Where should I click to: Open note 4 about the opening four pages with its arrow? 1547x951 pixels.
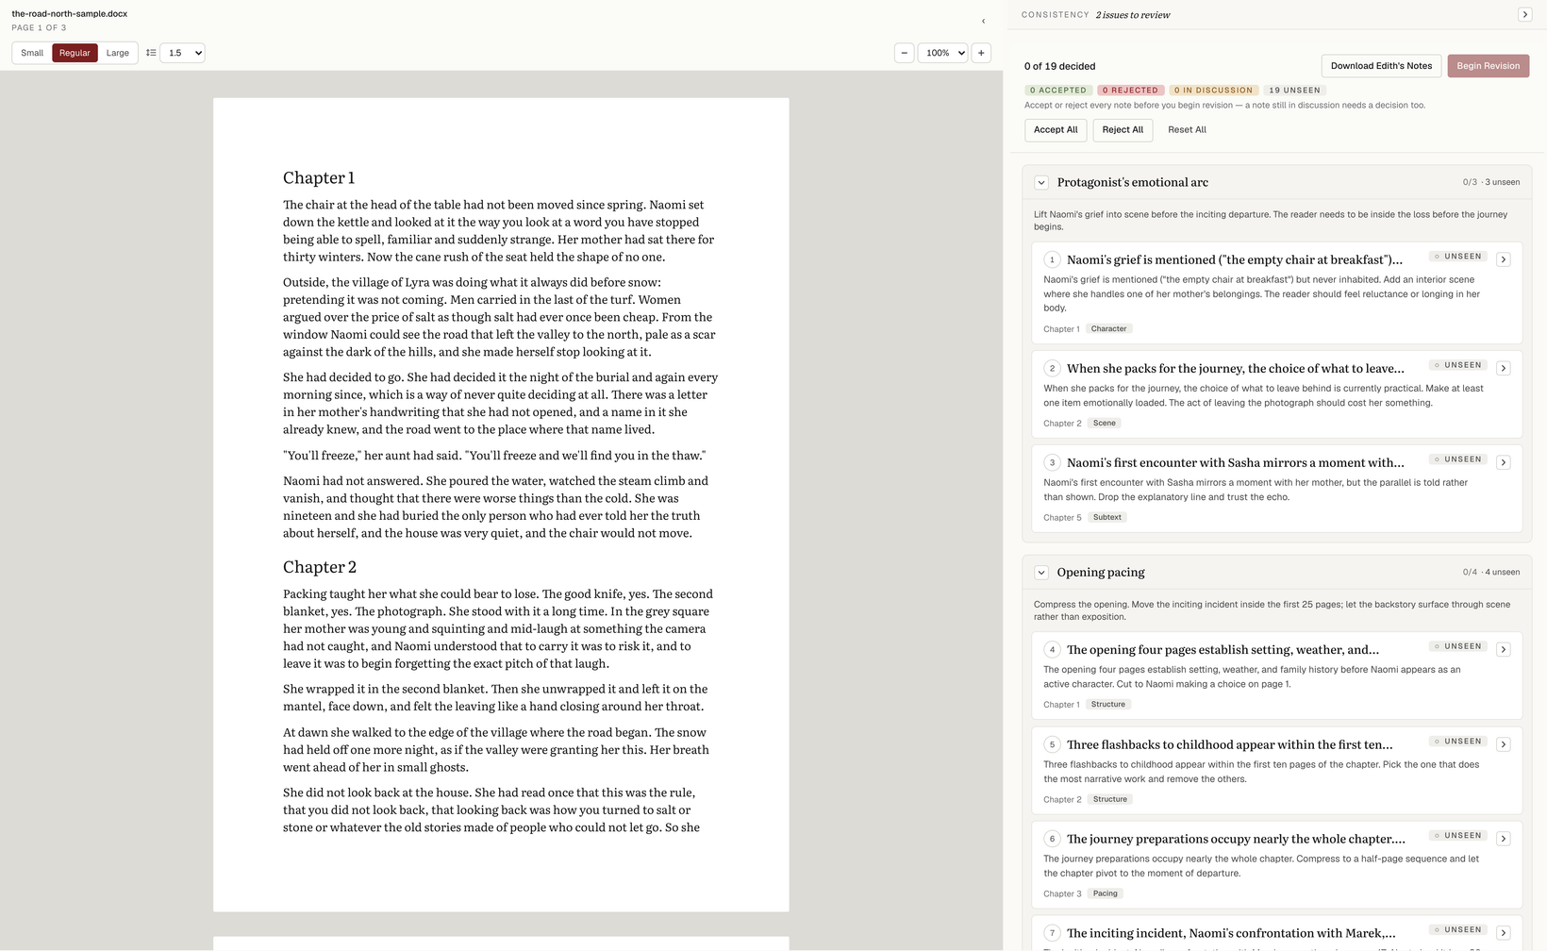coord(1504,649)
